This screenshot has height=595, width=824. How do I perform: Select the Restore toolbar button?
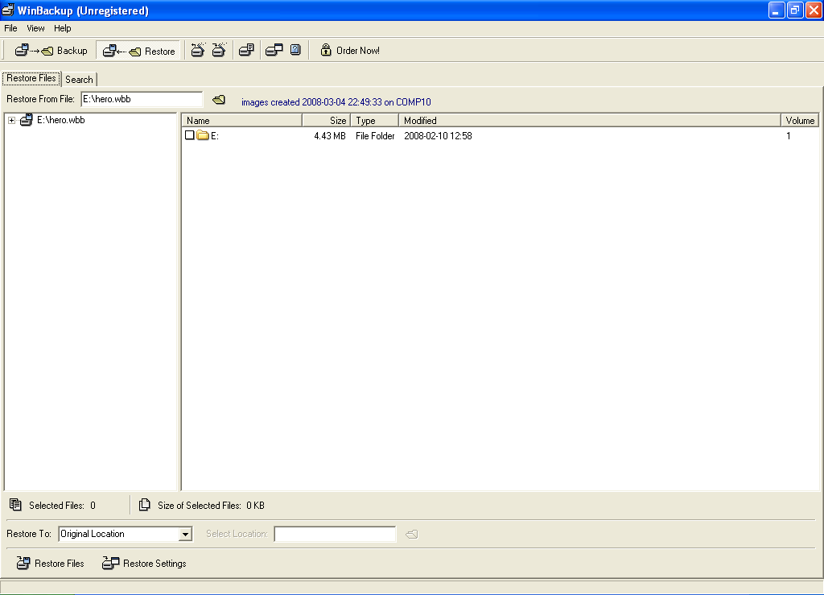138,51
